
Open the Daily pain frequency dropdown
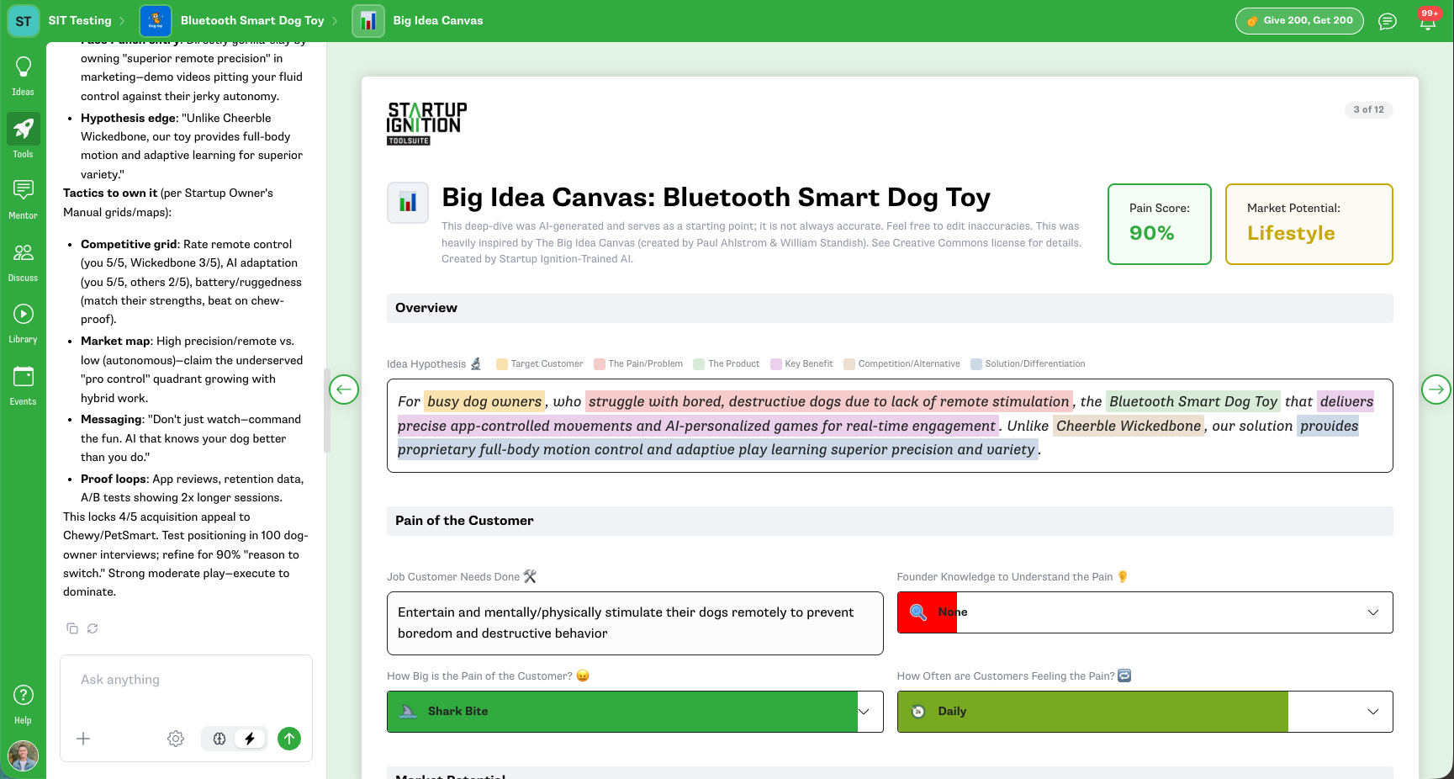[1145, 712]
